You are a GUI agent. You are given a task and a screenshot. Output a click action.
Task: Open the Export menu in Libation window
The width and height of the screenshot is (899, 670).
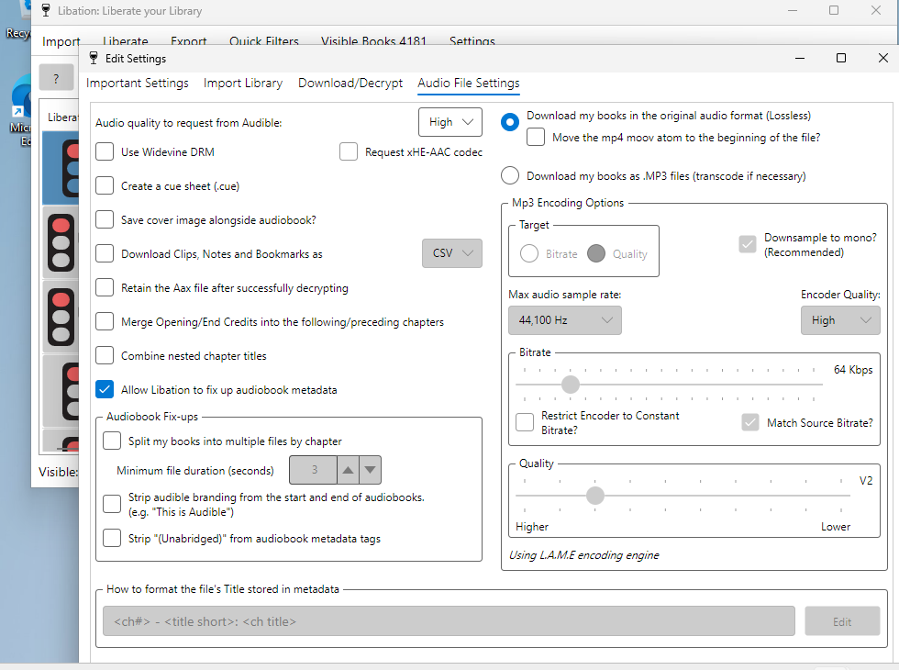[x=189, y=40]
